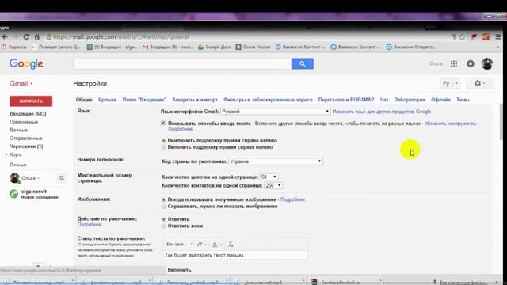This screenshot has width=507, height=285.
Task: Select Ответить as default action
Action: coord(164,219)
